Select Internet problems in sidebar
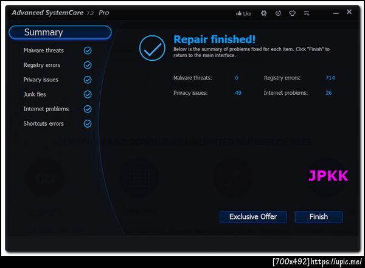The height and width of the screenshot is (268, 365). [46, 109]
